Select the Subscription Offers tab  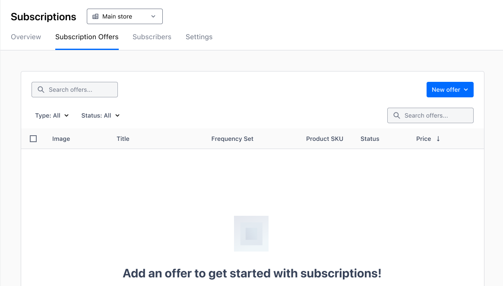[87, 37]
